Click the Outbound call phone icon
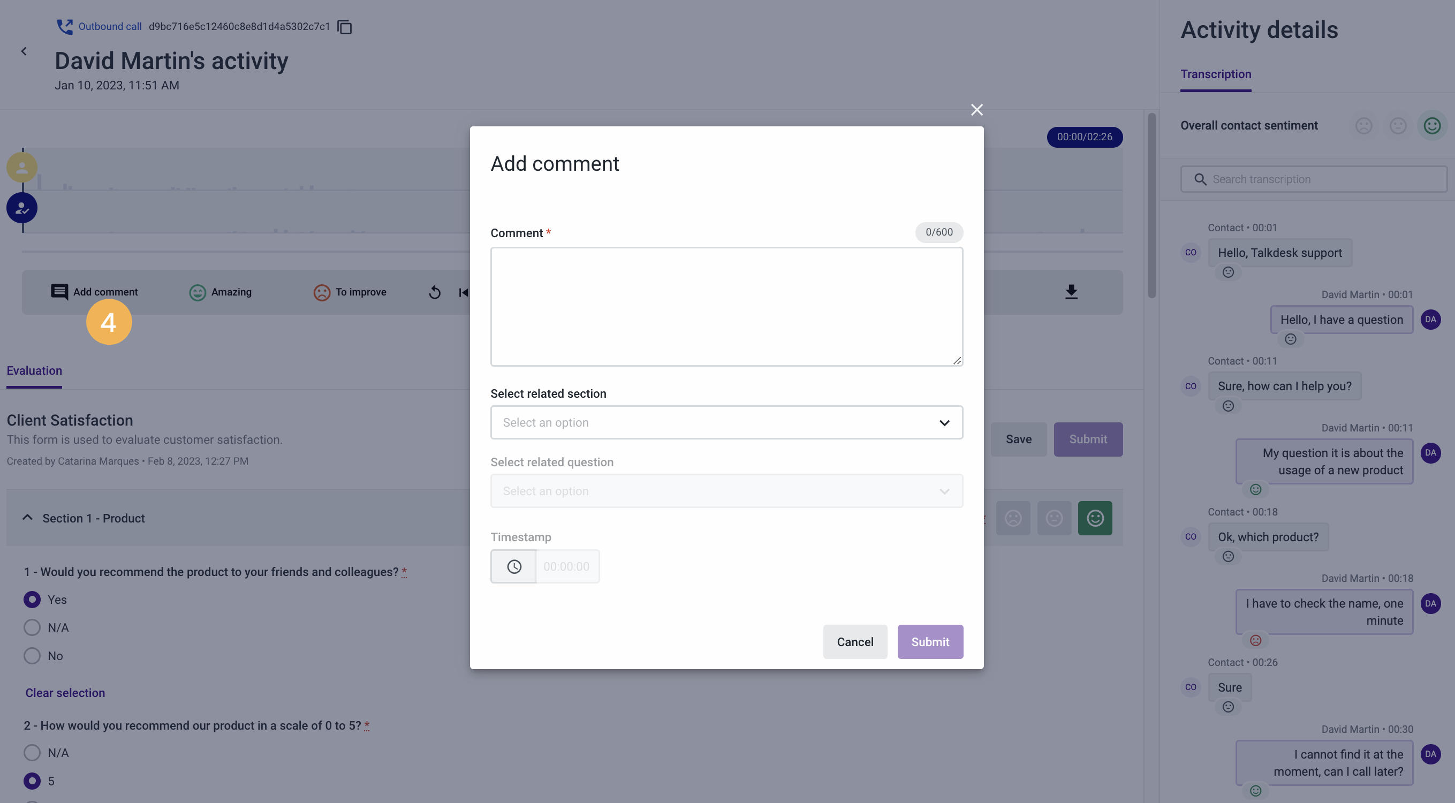 point(64,27)
